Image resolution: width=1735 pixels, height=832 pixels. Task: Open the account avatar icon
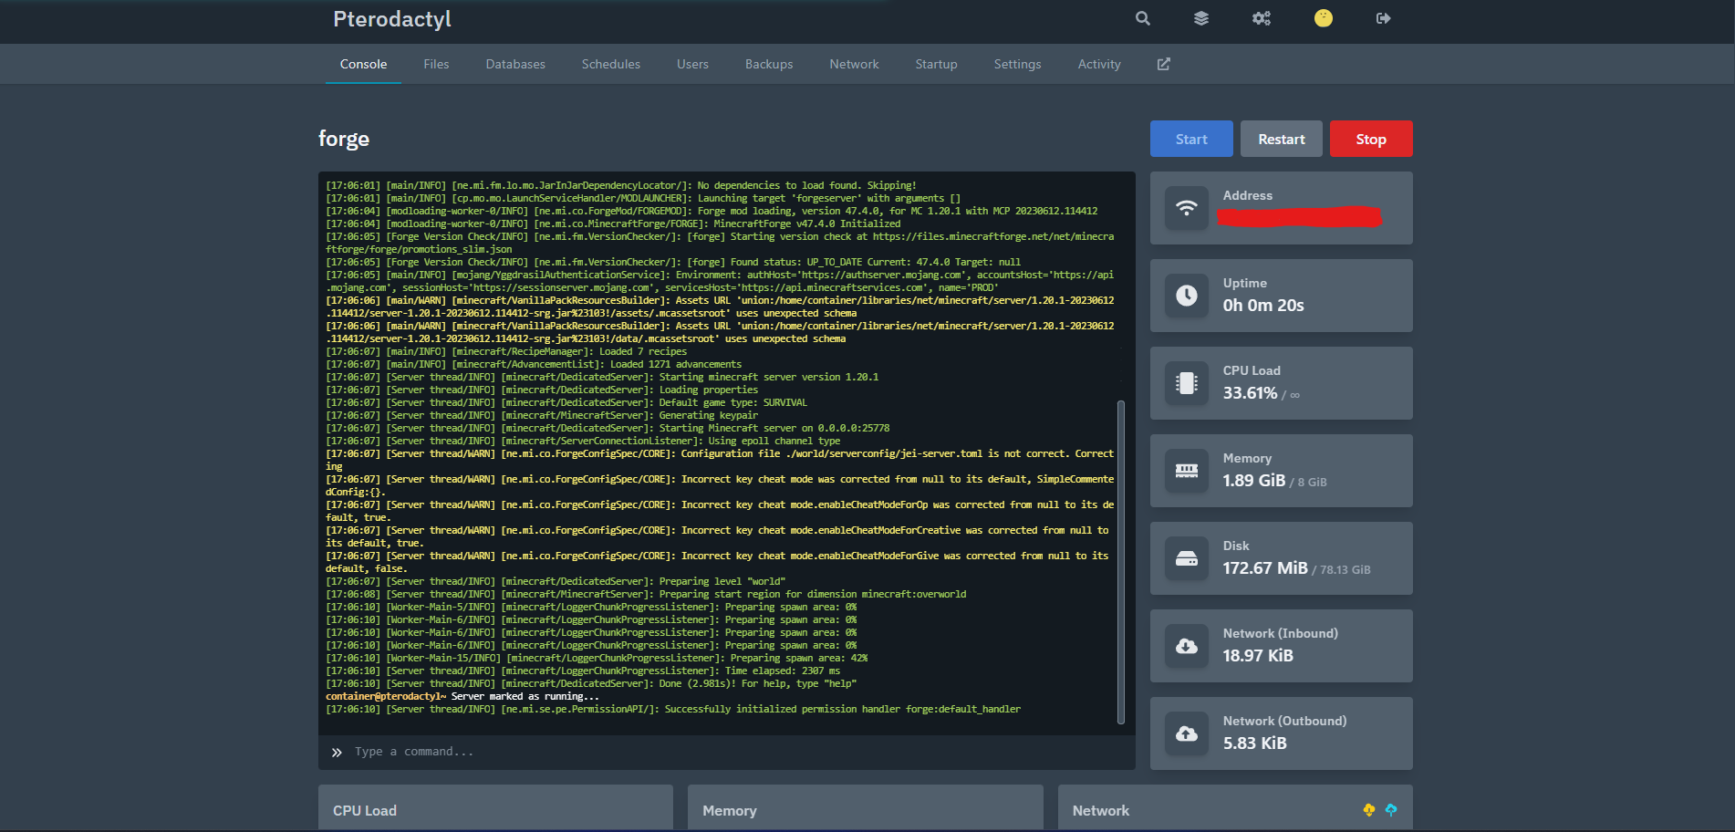(1323, 18)
